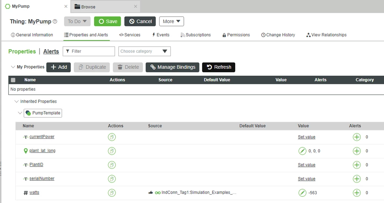Add an alert to serialNumber
384x203 pixels.
357,179
